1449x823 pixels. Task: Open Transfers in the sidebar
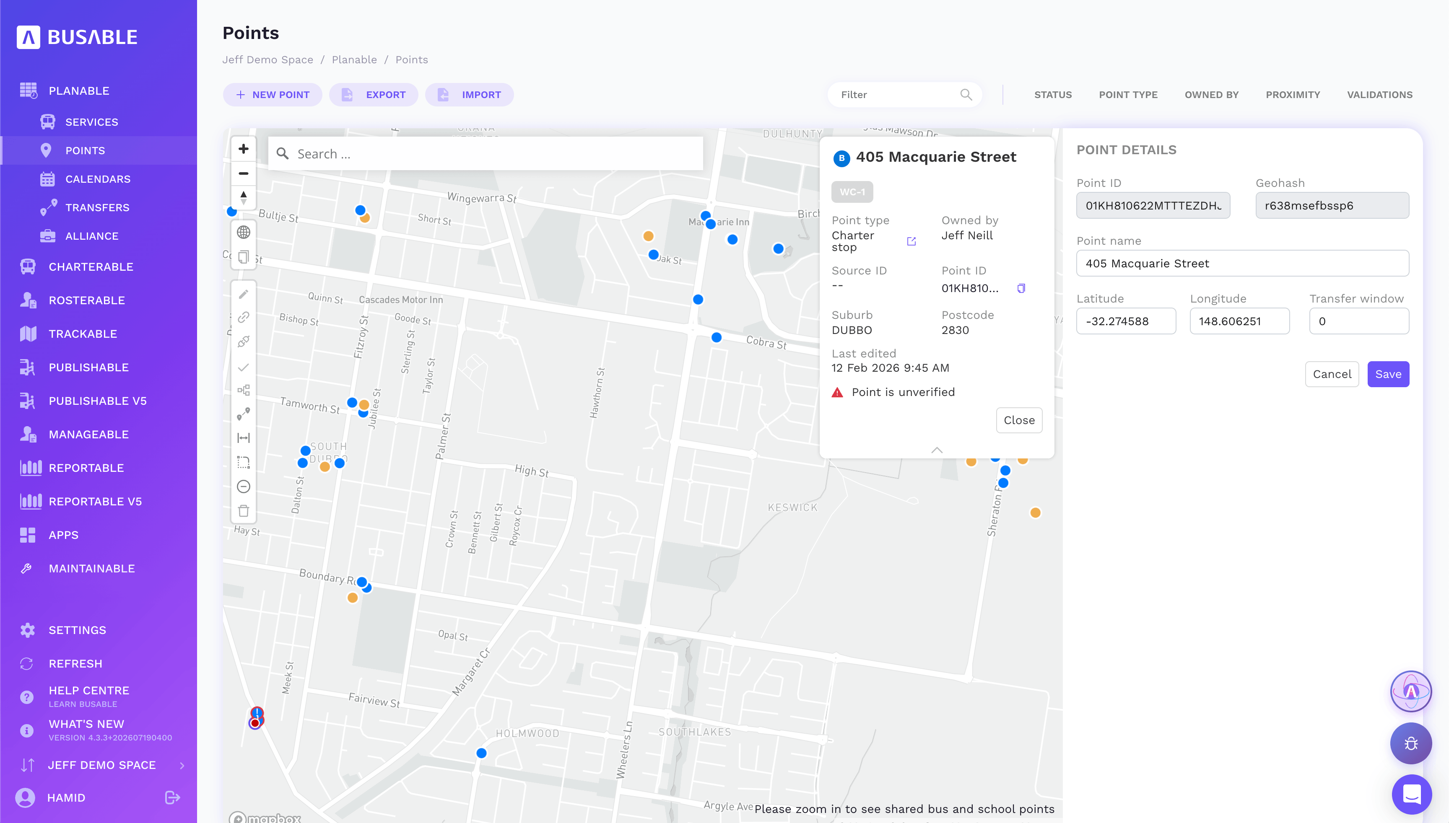tap(97, 207)
